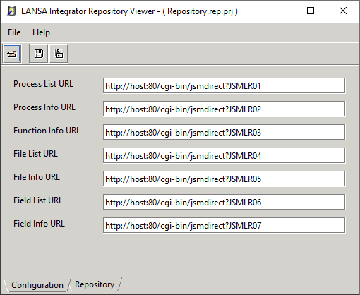Focus the Field Info URL field
Screen dimensions: 360x295
(x=224, y=225)
